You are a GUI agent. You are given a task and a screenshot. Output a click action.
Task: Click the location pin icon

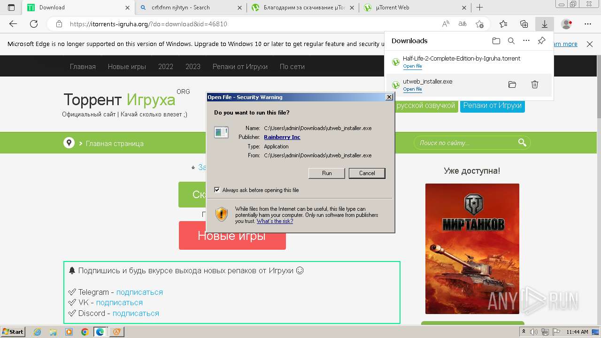tap(69, 143)
